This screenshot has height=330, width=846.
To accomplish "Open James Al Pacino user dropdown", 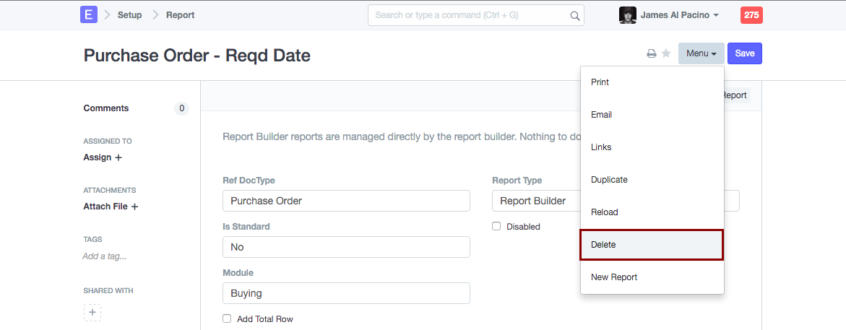I will point(679,15).
